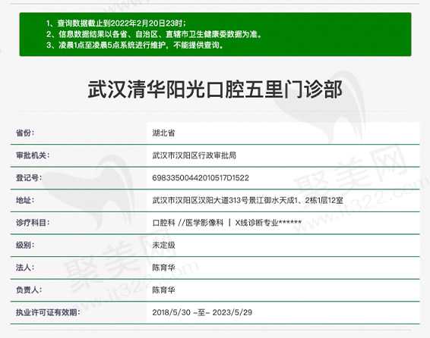Click the 地址 label
This screenshot has height=338, width=430.
[x=25, y=200]
